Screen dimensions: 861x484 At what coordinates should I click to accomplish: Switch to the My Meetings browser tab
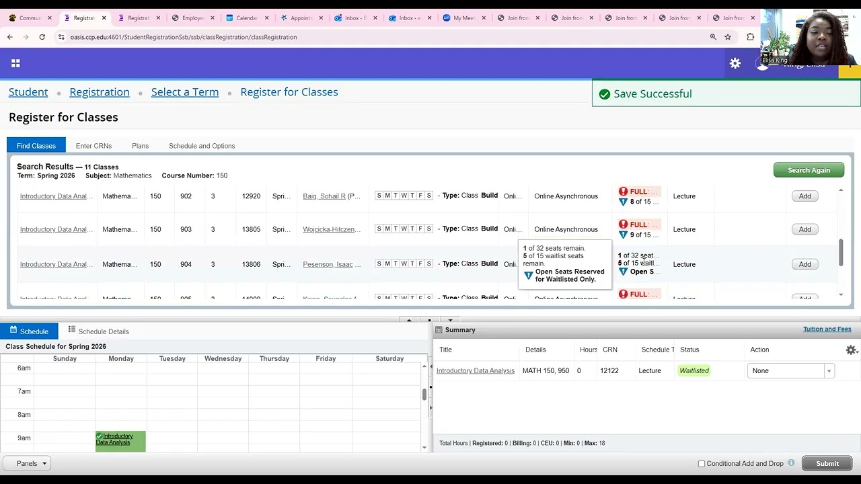pyautogui.click(x=464, y=18)
